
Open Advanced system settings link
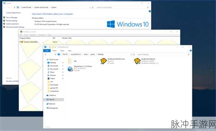tap(15, 27)
